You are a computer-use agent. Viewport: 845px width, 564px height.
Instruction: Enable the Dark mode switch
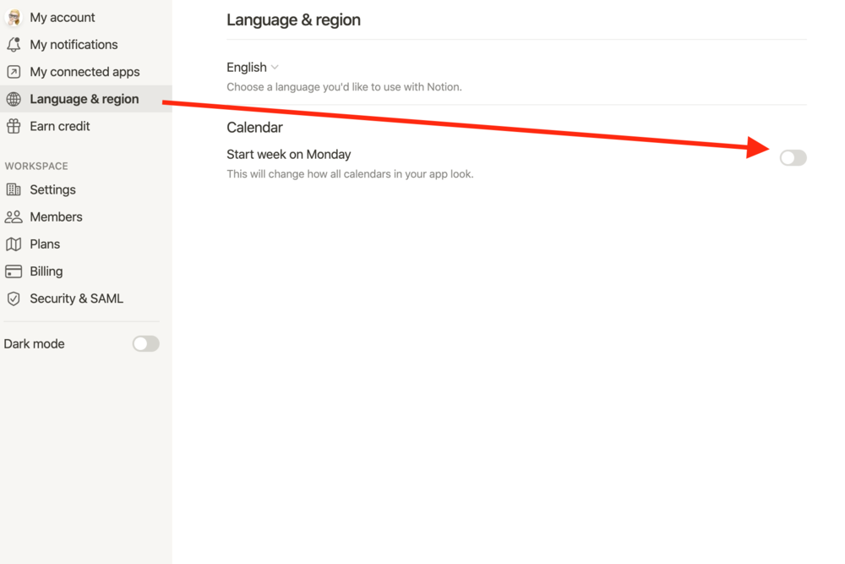pos(145,343)
